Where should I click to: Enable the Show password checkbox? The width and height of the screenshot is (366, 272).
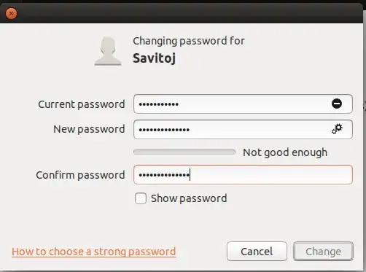pos(141,198)
